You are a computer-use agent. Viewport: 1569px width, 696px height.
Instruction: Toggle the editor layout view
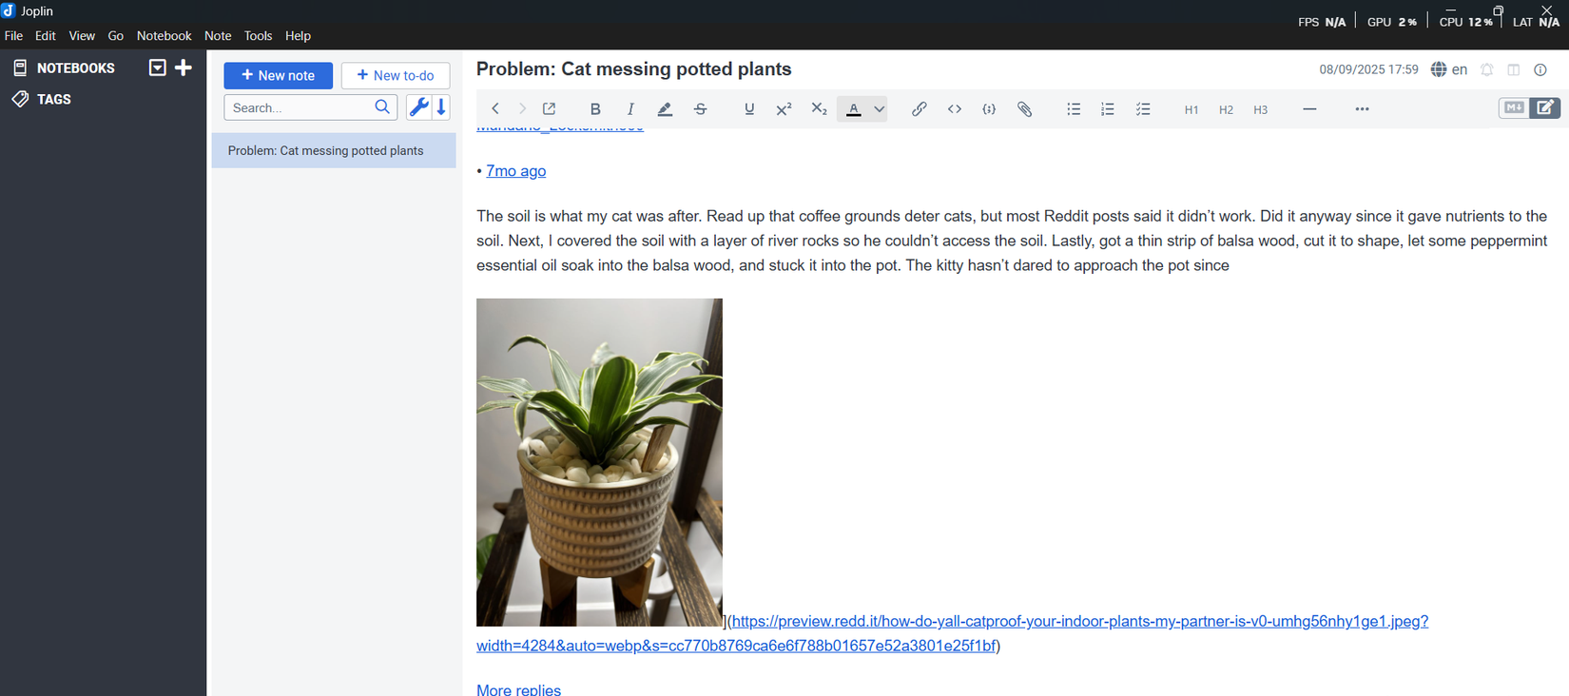[1513, 69]
